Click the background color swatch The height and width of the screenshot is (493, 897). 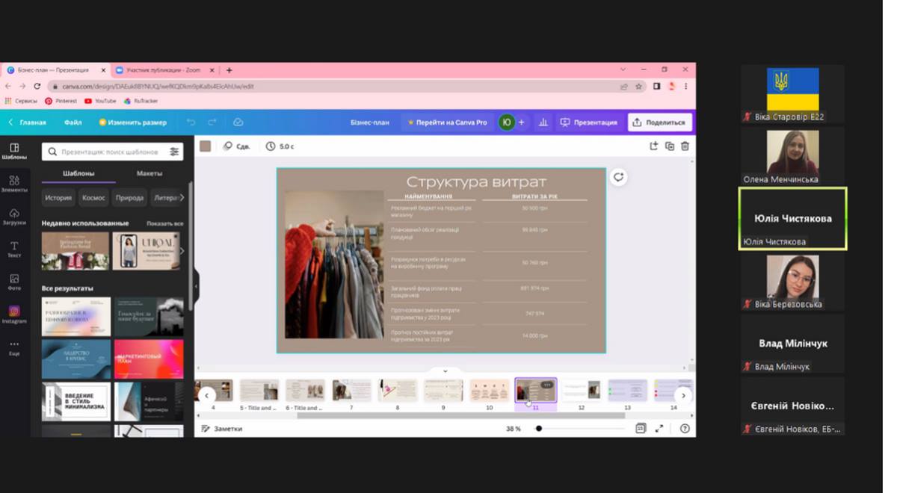[x=206, y=146]
